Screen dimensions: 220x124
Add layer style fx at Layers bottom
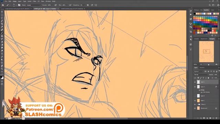(x=201, y=118)
